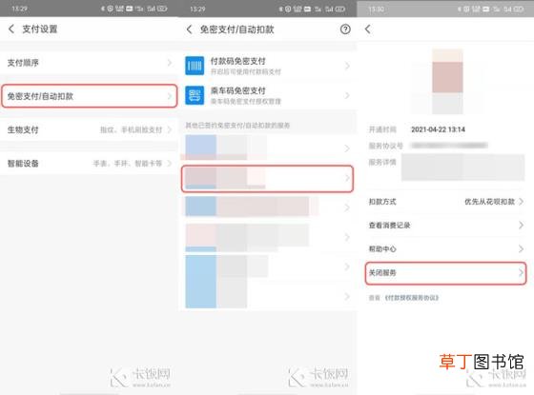Tap 付款码免密支付 barcode icon
This screenshot has height=395, width=534.
point(195,66)
